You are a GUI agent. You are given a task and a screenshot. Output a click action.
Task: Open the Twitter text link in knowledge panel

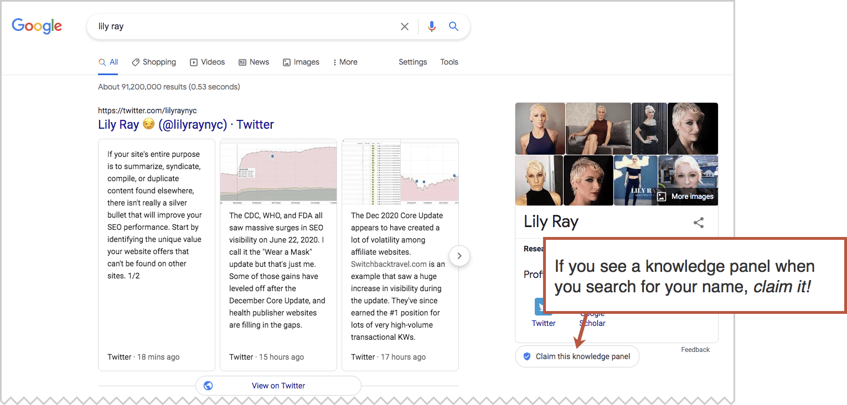tap(544, 323)
